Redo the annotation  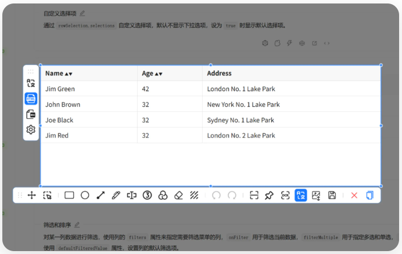click(232, 195)
